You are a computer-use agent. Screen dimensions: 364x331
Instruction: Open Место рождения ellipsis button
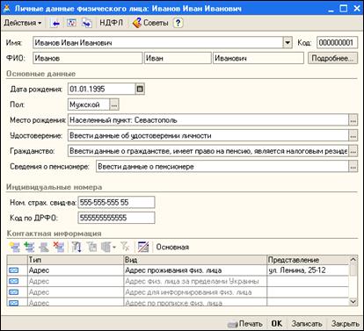tap(353, 120)
